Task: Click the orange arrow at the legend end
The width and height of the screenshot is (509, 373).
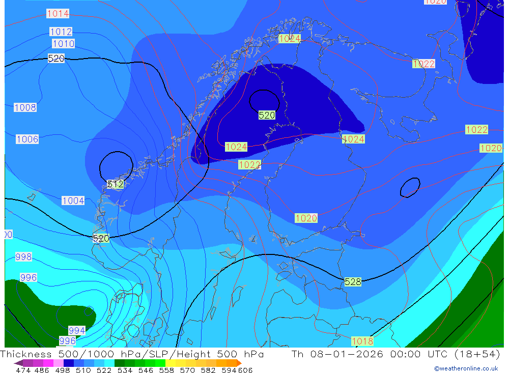Action: pyautogui.click(x=239, y=363)
